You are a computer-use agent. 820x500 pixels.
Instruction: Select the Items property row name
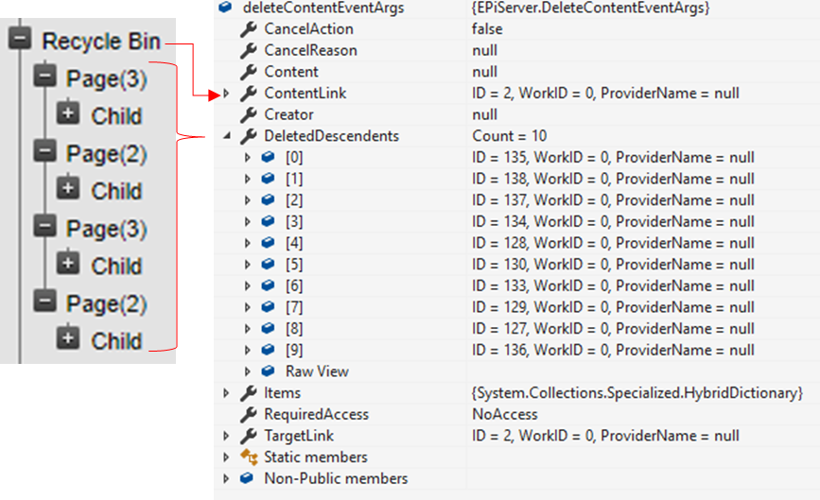pos(282,392)
